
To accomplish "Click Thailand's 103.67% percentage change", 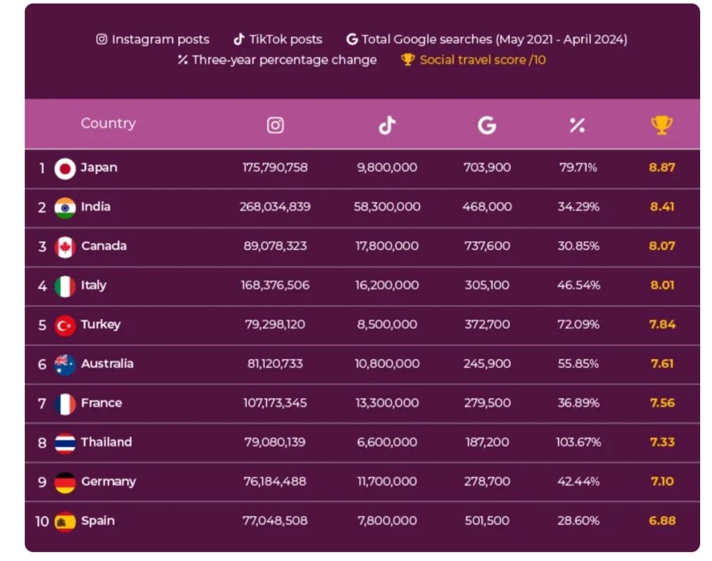I will (x=578, y=442).
